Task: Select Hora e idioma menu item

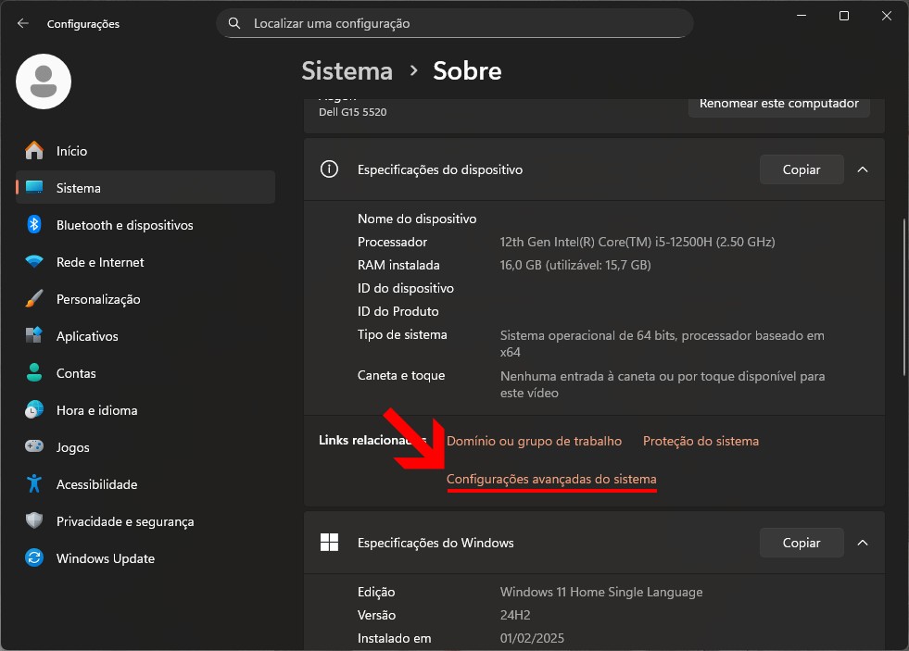Action: click(96, 410)
